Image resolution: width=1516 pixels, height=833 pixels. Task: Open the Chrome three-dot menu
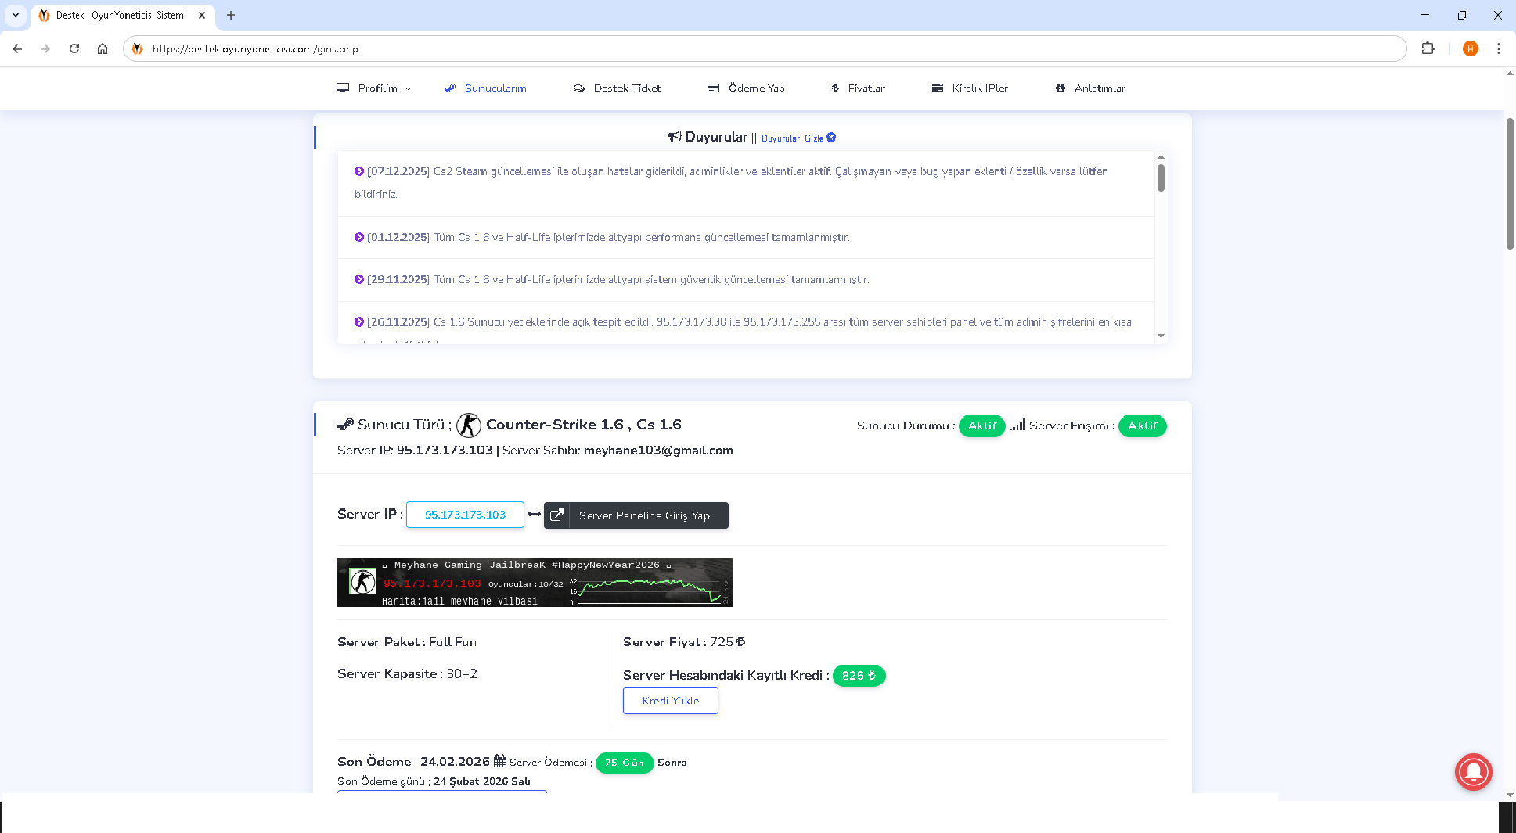tap(1499, 48)
